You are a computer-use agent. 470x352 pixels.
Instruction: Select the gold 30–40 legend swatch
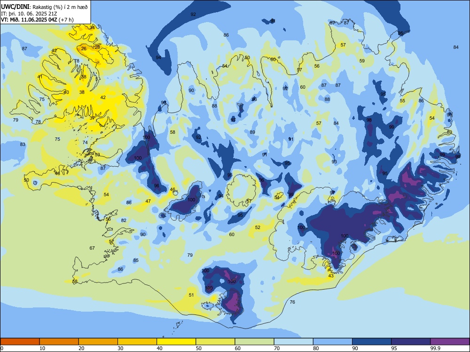137,341
